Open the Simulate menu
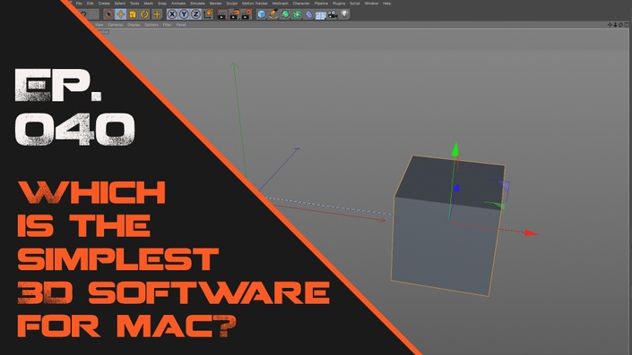The width and height of the screenshot is (632, 355). pyautogui.click(x=197, y=4)
